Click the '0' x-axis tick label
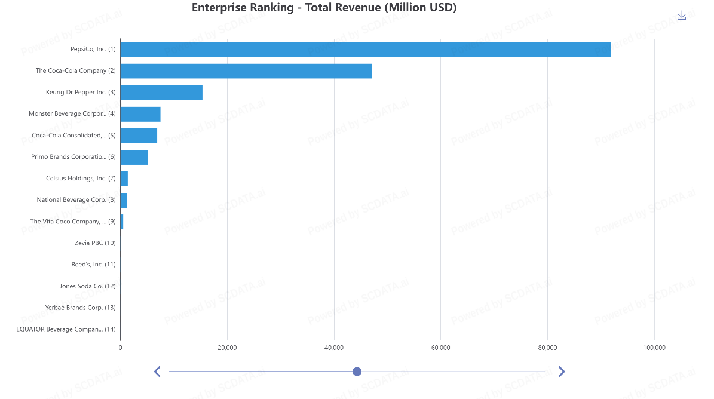This screenshot has width=714, height=399. (x=120, y=348)
